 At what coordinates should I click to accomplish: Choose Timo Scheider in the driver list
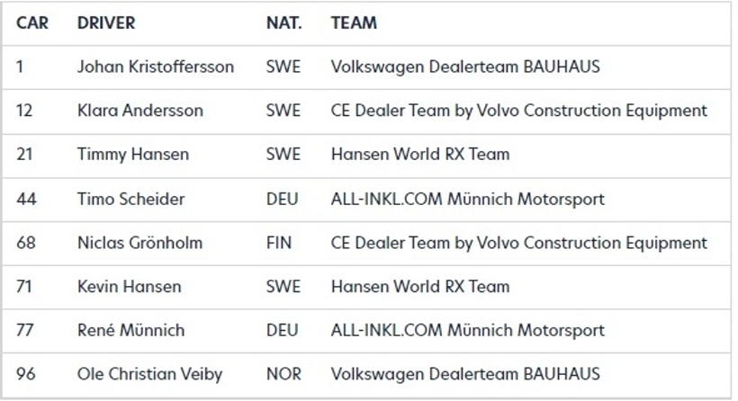pos(130,199)
